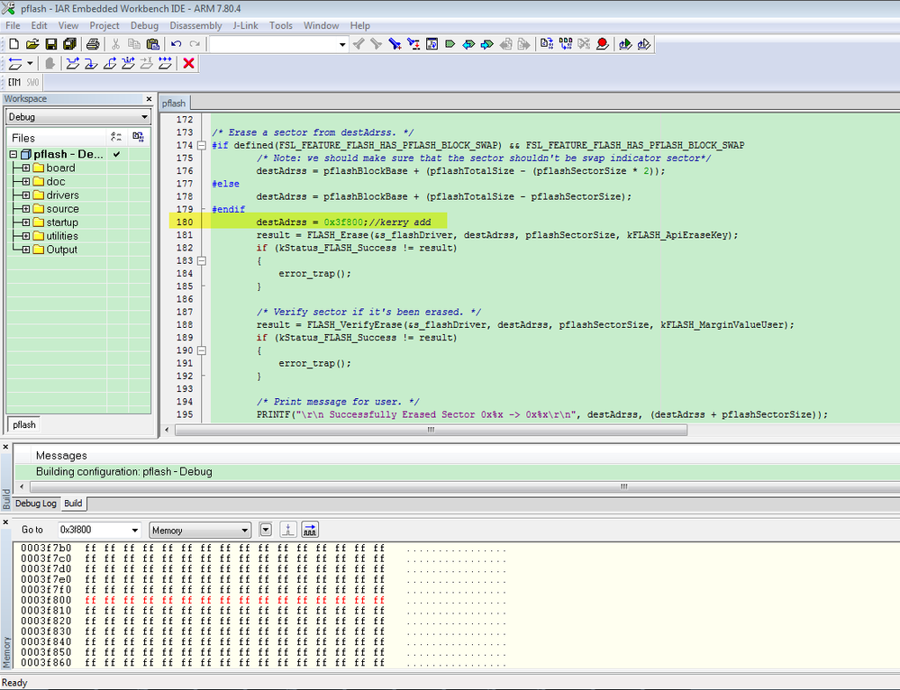Click the Save file icon

tap(50, 44)
